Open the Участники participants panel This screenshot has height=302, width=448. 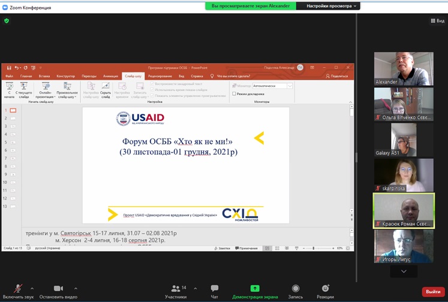pos(176,290)
